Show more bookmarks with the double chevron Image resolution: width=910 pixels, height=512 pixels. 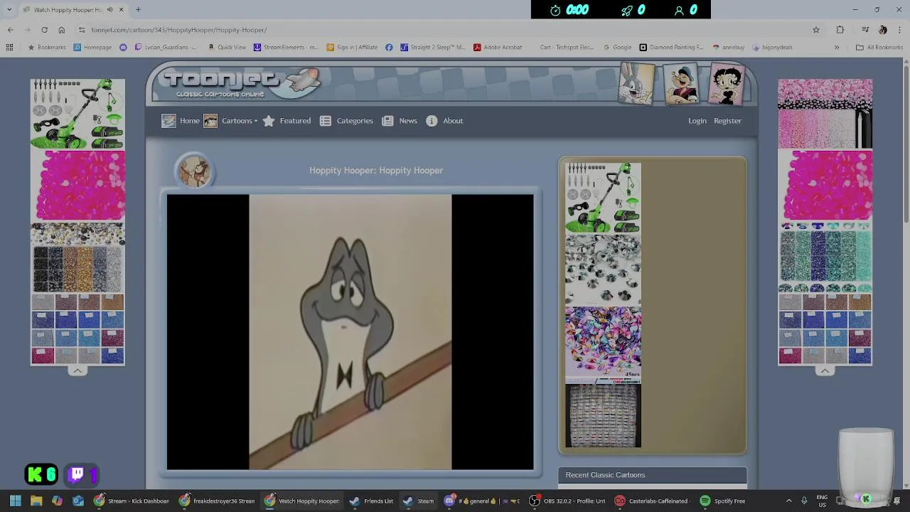(837, 48)
